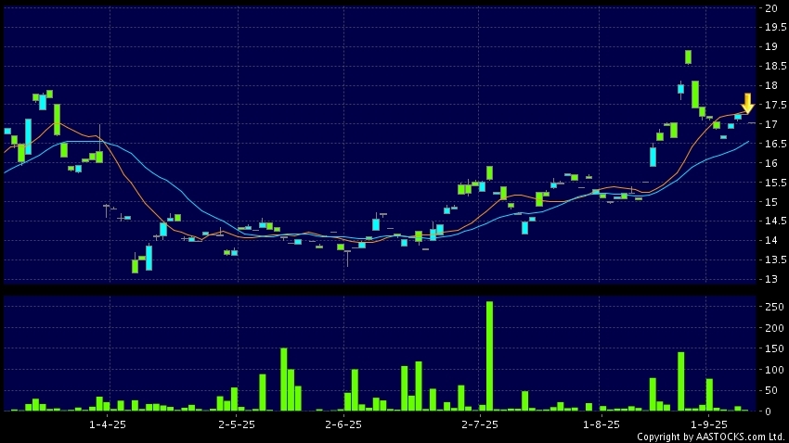
Task: Click the highest candlestick near 19
Action: [688, 57]
